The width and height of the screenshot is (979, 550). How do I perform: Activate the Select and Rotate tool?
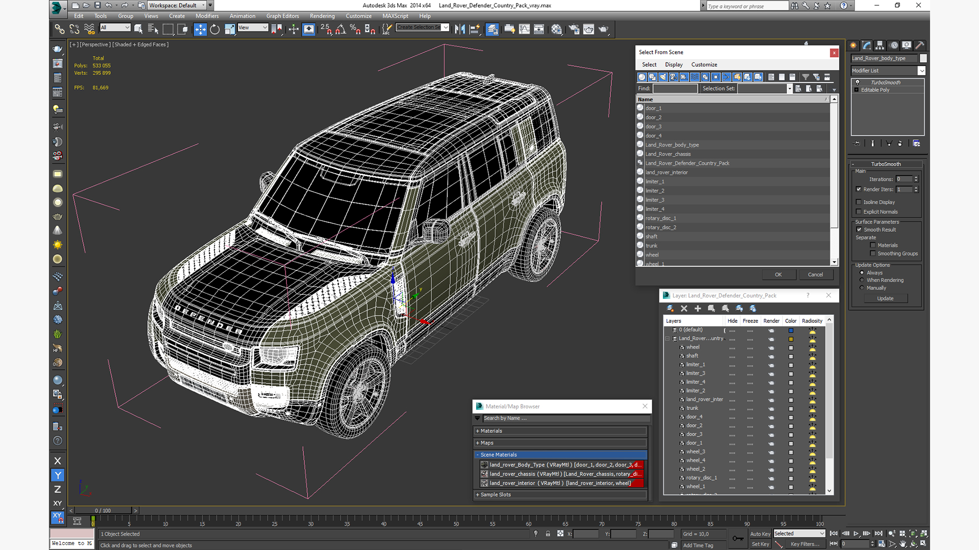(215, 29)
